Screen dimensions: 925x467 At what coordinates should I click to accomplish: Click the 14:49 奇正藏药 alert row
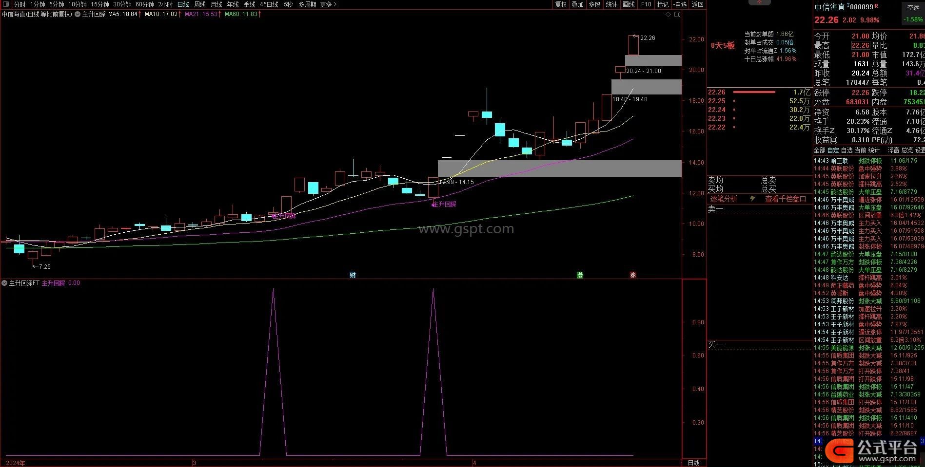[x=869, y=285]
